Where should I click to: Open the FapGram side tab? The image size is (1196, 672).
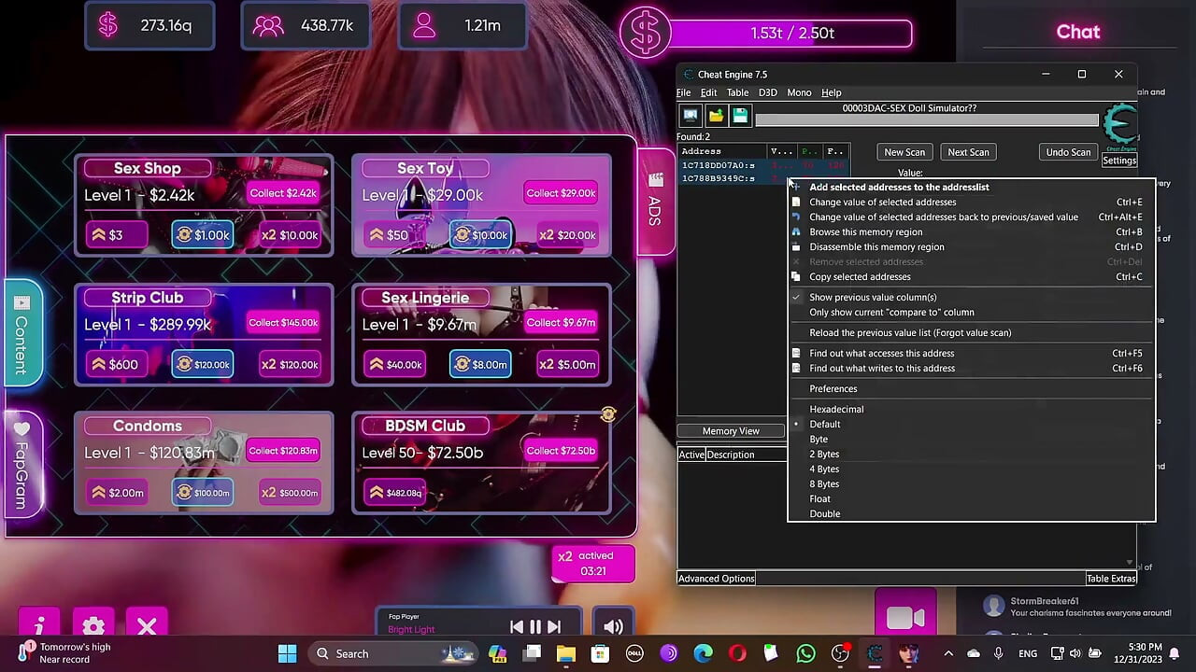point(21,464)
